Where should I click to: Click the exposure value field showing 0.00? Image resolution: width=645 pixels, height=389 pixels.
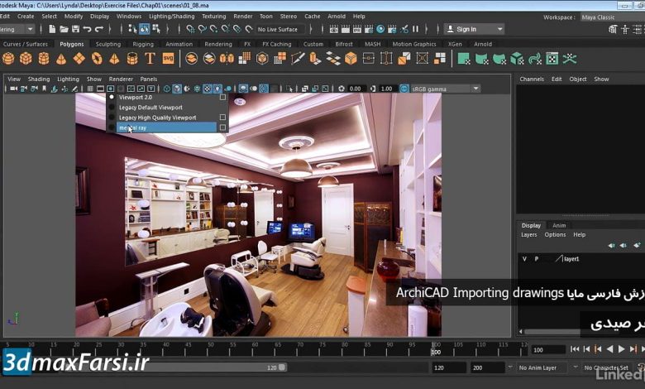pyautogui.click(x=356, y=89)
